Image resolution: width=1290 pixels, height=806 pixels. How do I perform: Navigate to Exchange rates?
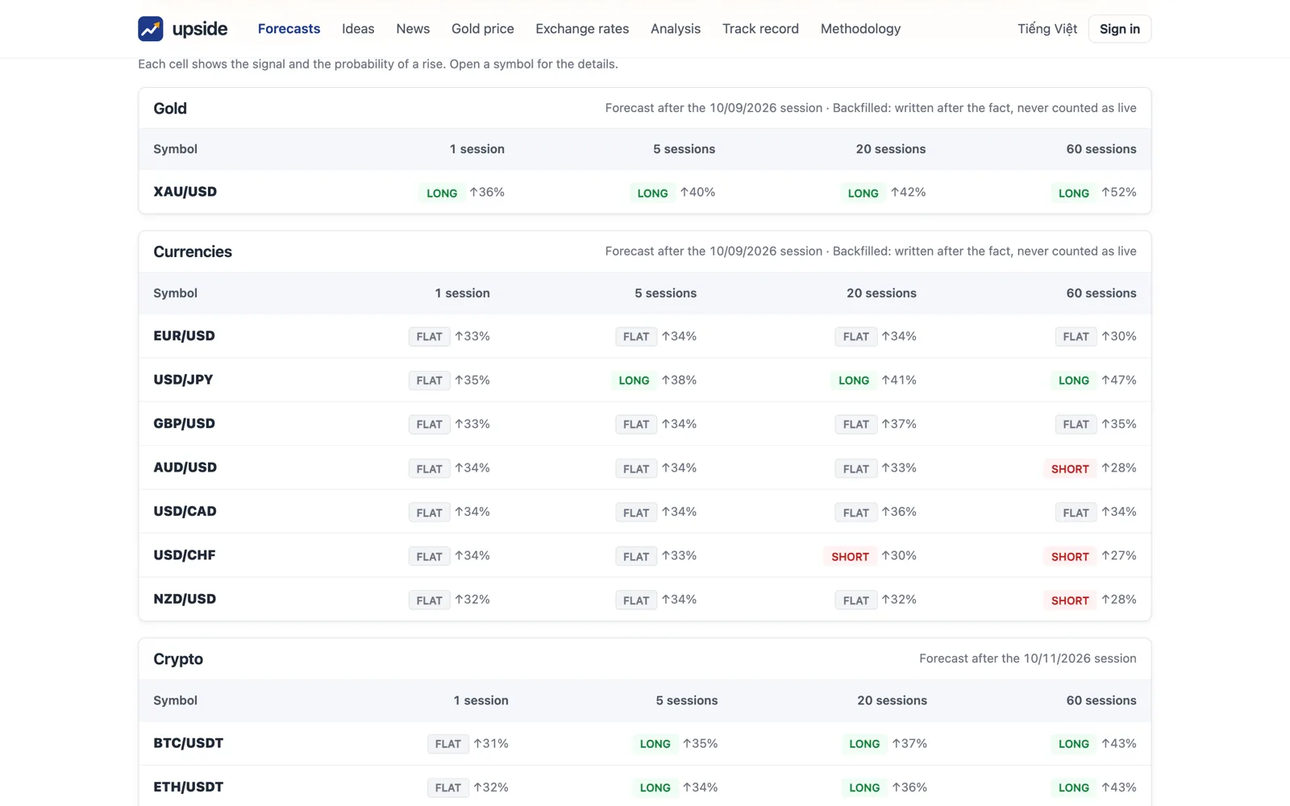582,29
